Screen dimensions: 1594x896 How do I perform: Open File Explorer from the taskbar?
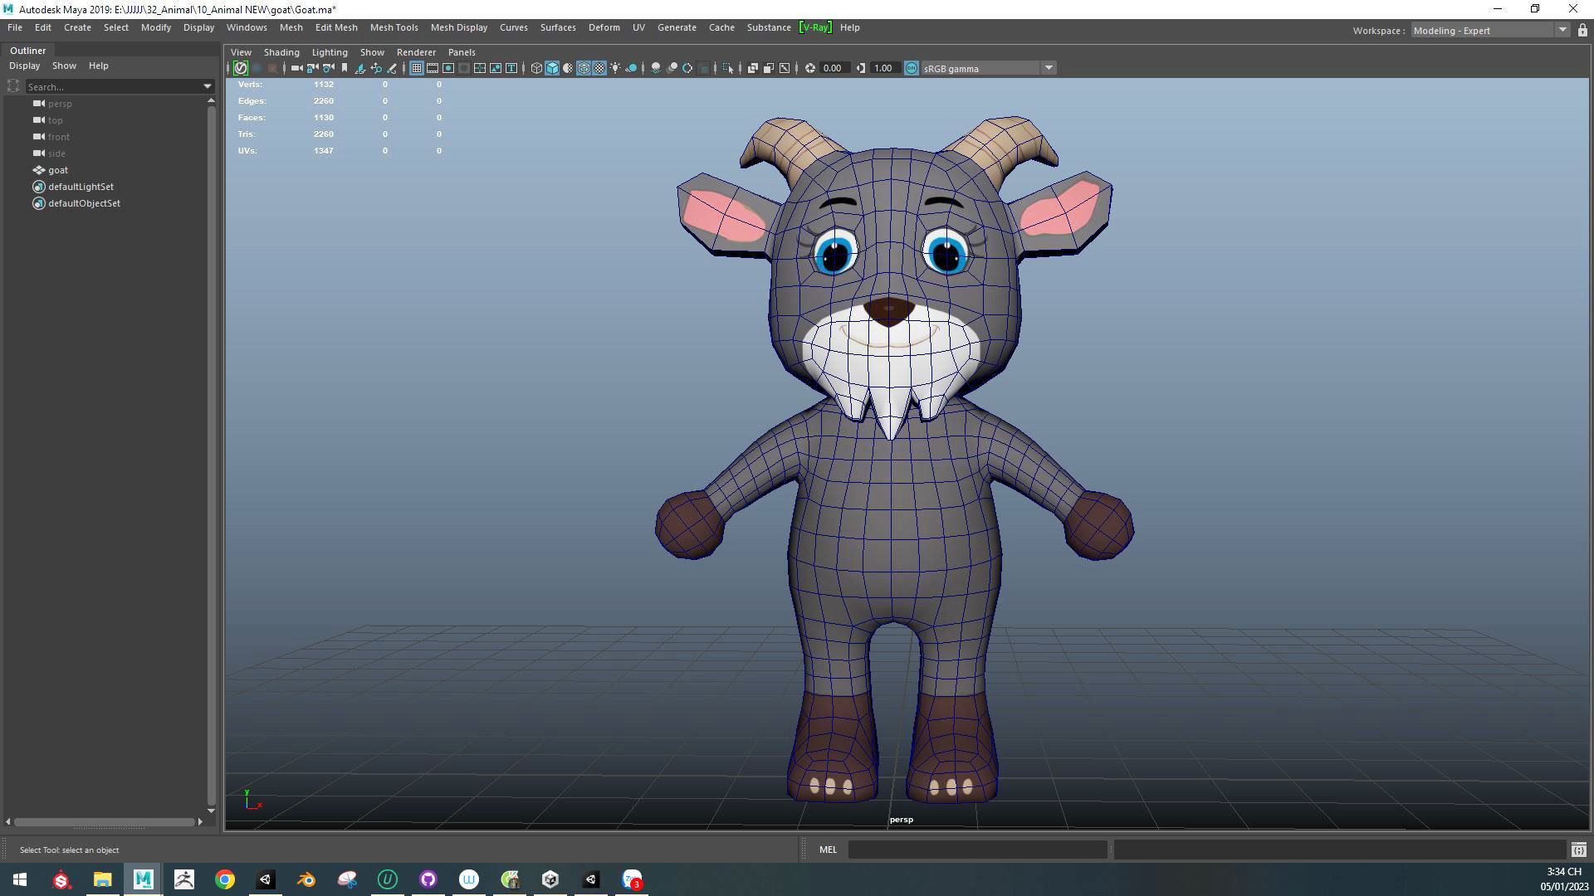(102, 879)
